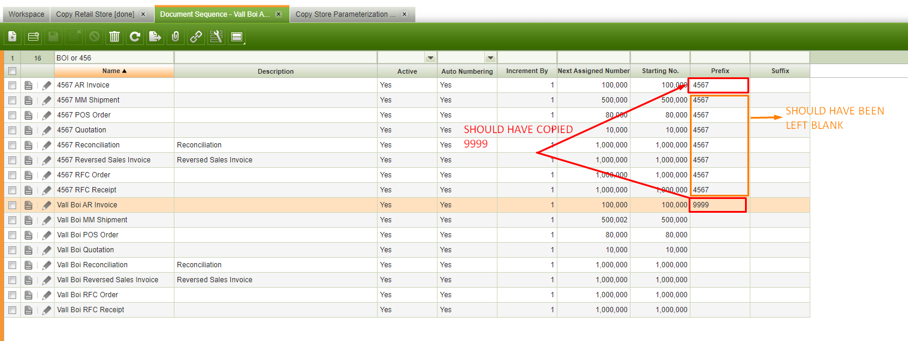
Task: Open the toolbar view-layout dropdown button
Action: pyautogui.click(x=237, y=37)
